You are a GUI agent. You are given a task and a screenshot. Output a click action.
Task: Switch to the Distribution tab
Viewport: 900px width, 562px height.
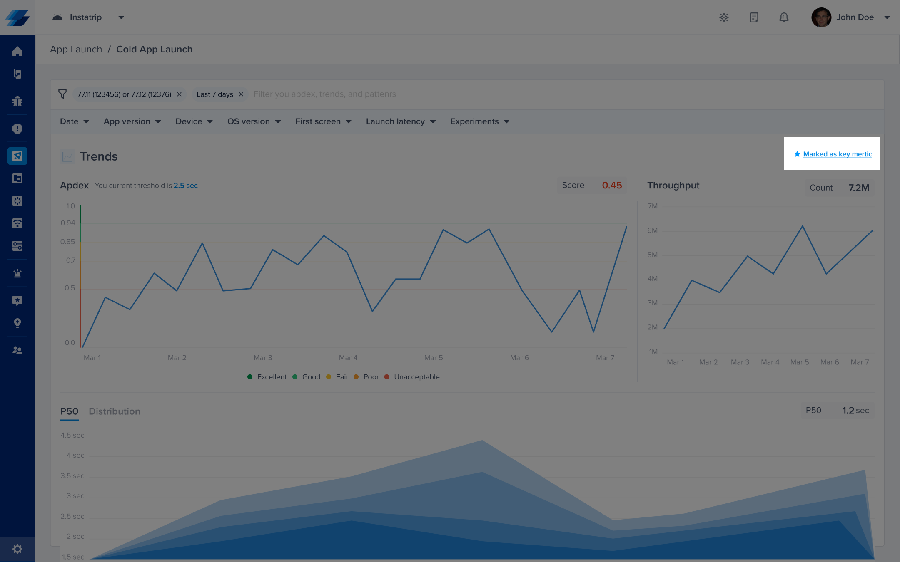tap(115, 411)
